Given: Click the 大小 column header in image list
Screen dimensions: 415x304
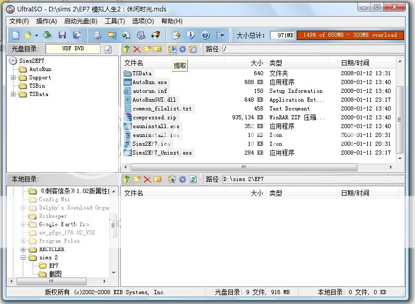Looking at the screenshot, I should [256, 63].
